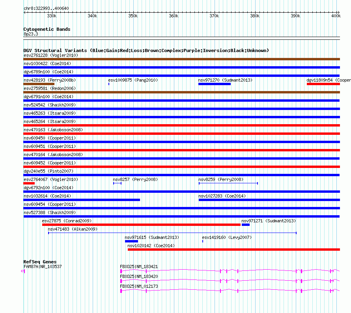Click the 370k ruler tick label
Image resolution: width=351 pixels, height=313 pixels.
click(214, 16)
